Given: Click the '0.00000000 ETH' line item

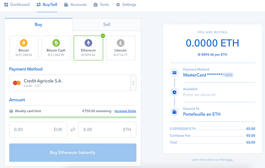Looking at the screenshot, I should [183, 129].
